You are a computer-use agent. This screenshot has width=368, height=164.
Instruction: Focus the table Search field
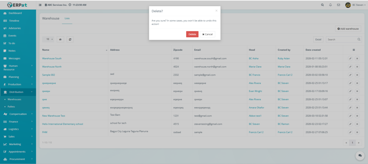[x=344, y=39]
